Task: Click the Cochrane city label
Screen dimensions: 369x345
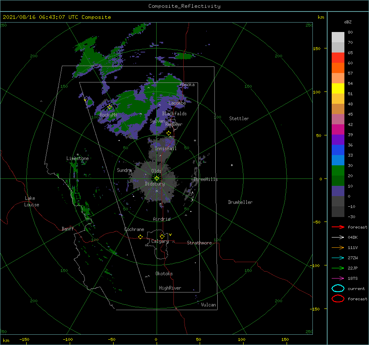Action: click(134, 229)
